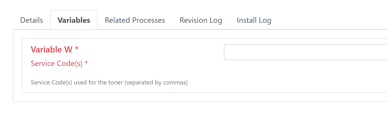This screenshot has height=120, width=387.
Task: Place cursor in Variable W value box
Action: tap(305, 52)
